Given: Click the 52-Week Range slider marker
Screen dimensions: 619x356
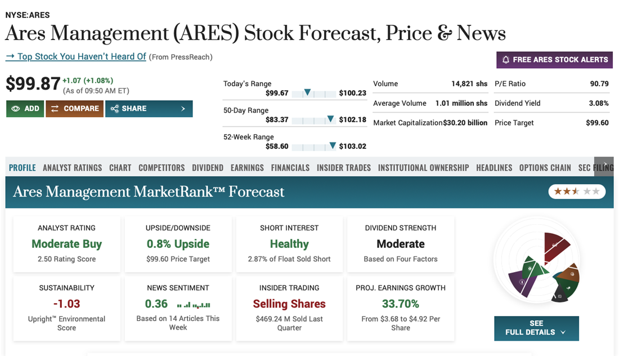Looking at the screenshot, I should (333, 145).
